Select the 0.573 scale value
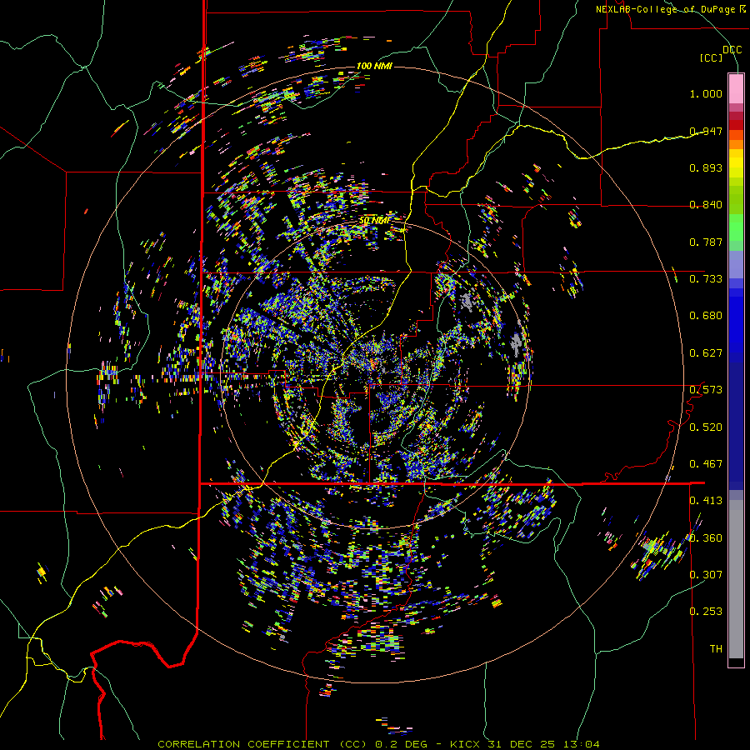 (x=706, y=390)
